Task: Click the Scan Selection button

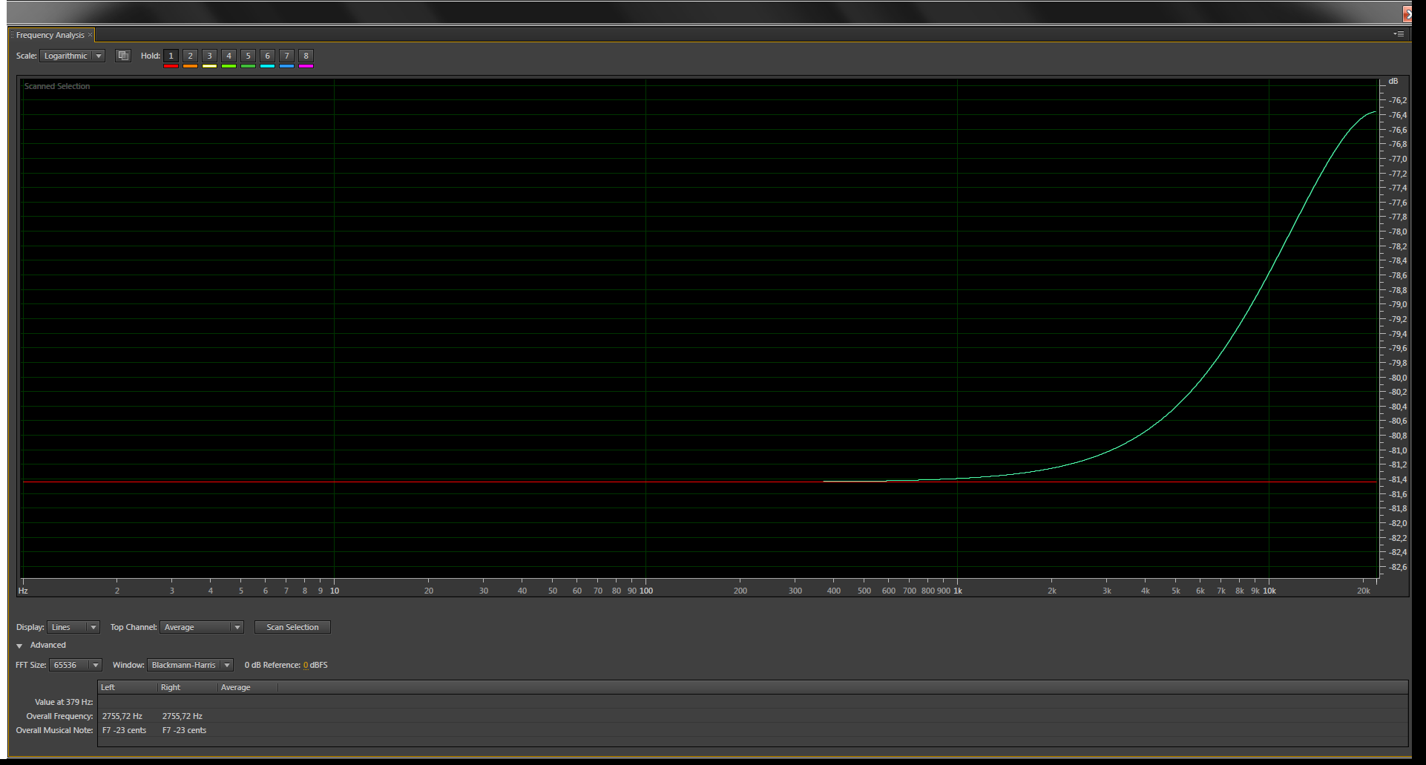Action: click(x=292, y=627)
